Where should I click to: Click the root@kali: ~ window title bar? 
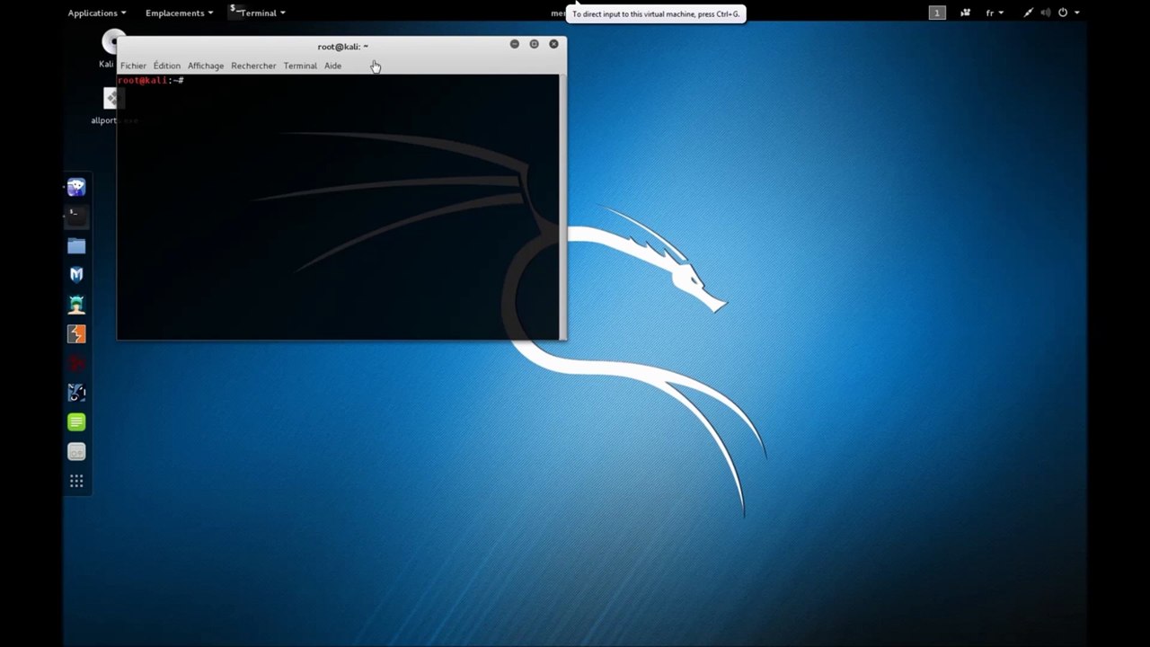(x=342, y=46)
